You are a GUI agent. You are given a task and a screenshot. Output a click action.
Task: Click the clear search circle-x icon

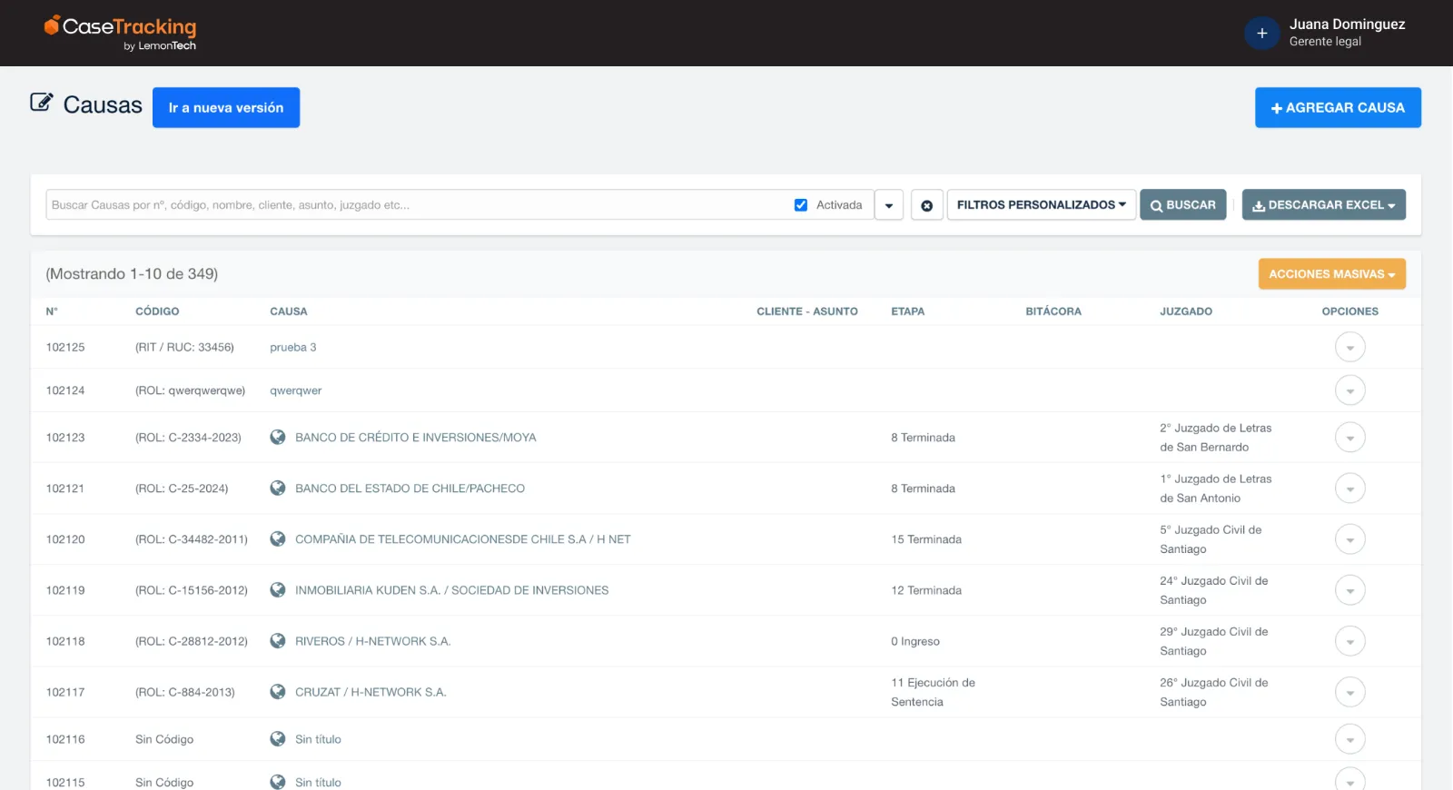[x=926, y=205]
